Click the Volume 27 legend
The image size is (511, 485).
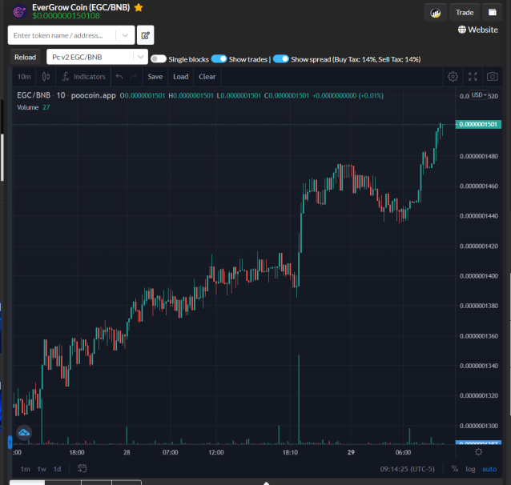click(x=34, y=107)
